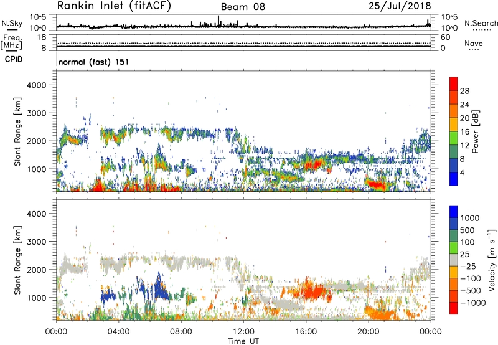The width and height of the screenshot is (498, 345).
Task: Click the velocity colorbar value -25
Action: [468, 267]
